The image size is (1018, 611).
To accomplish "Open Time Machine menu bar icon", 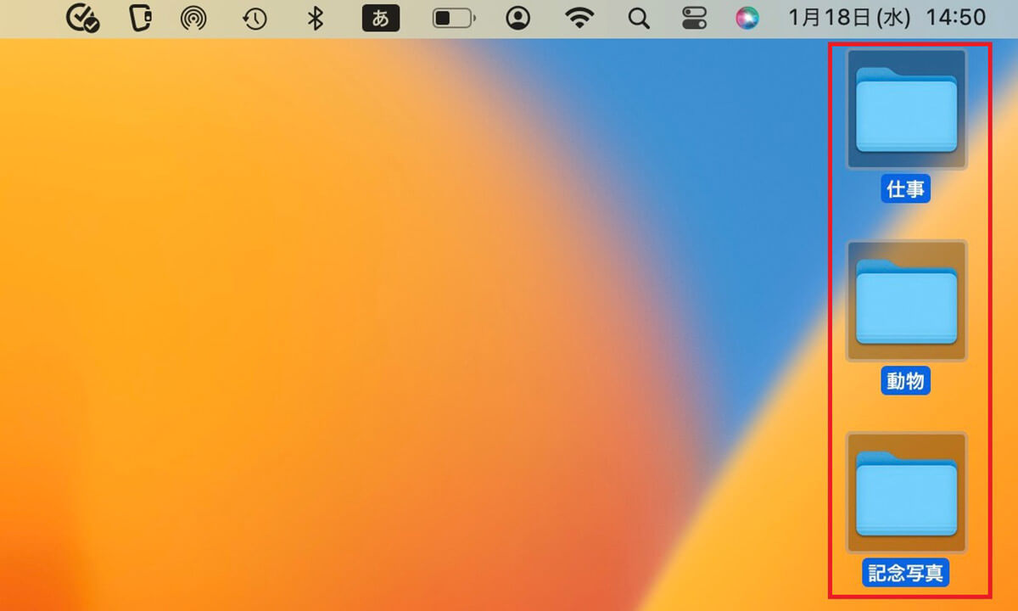I will (255, 18).
